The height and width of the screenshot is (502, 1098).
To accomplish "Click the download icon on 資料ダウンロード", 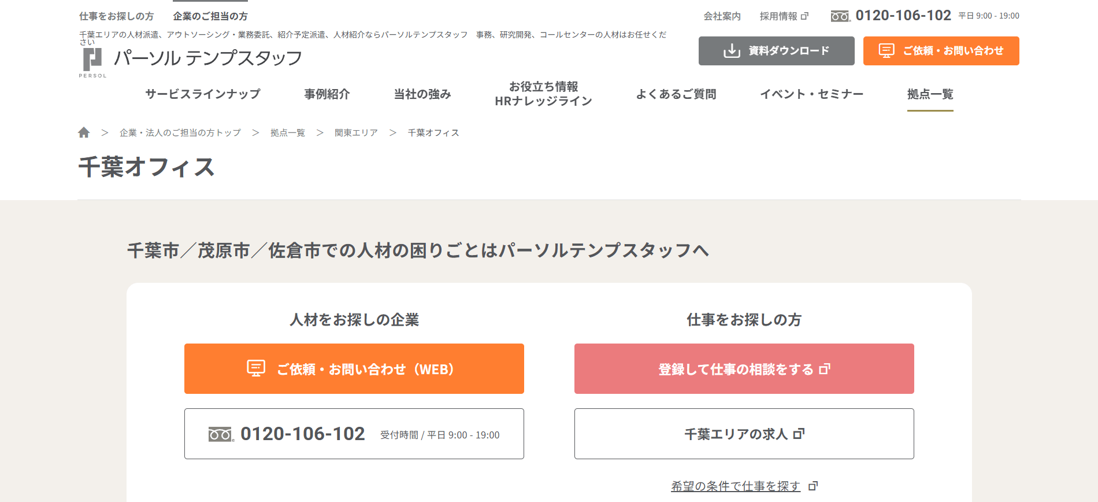I will point(732,51).
